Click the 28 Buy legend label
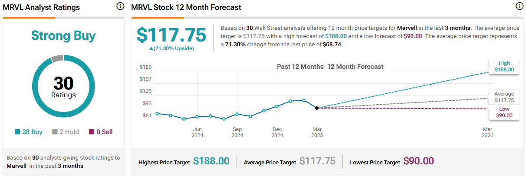 pos(32,132)
